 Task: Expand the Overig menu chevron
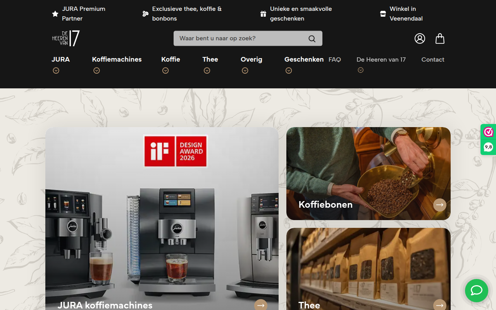245,71
